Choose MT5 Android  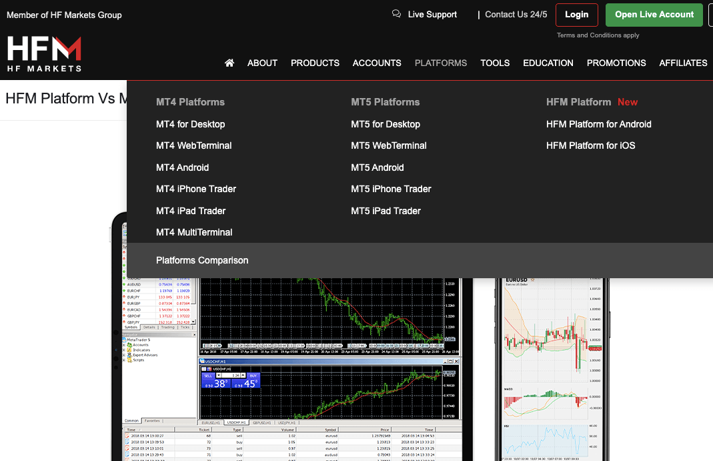coord(378,167)
